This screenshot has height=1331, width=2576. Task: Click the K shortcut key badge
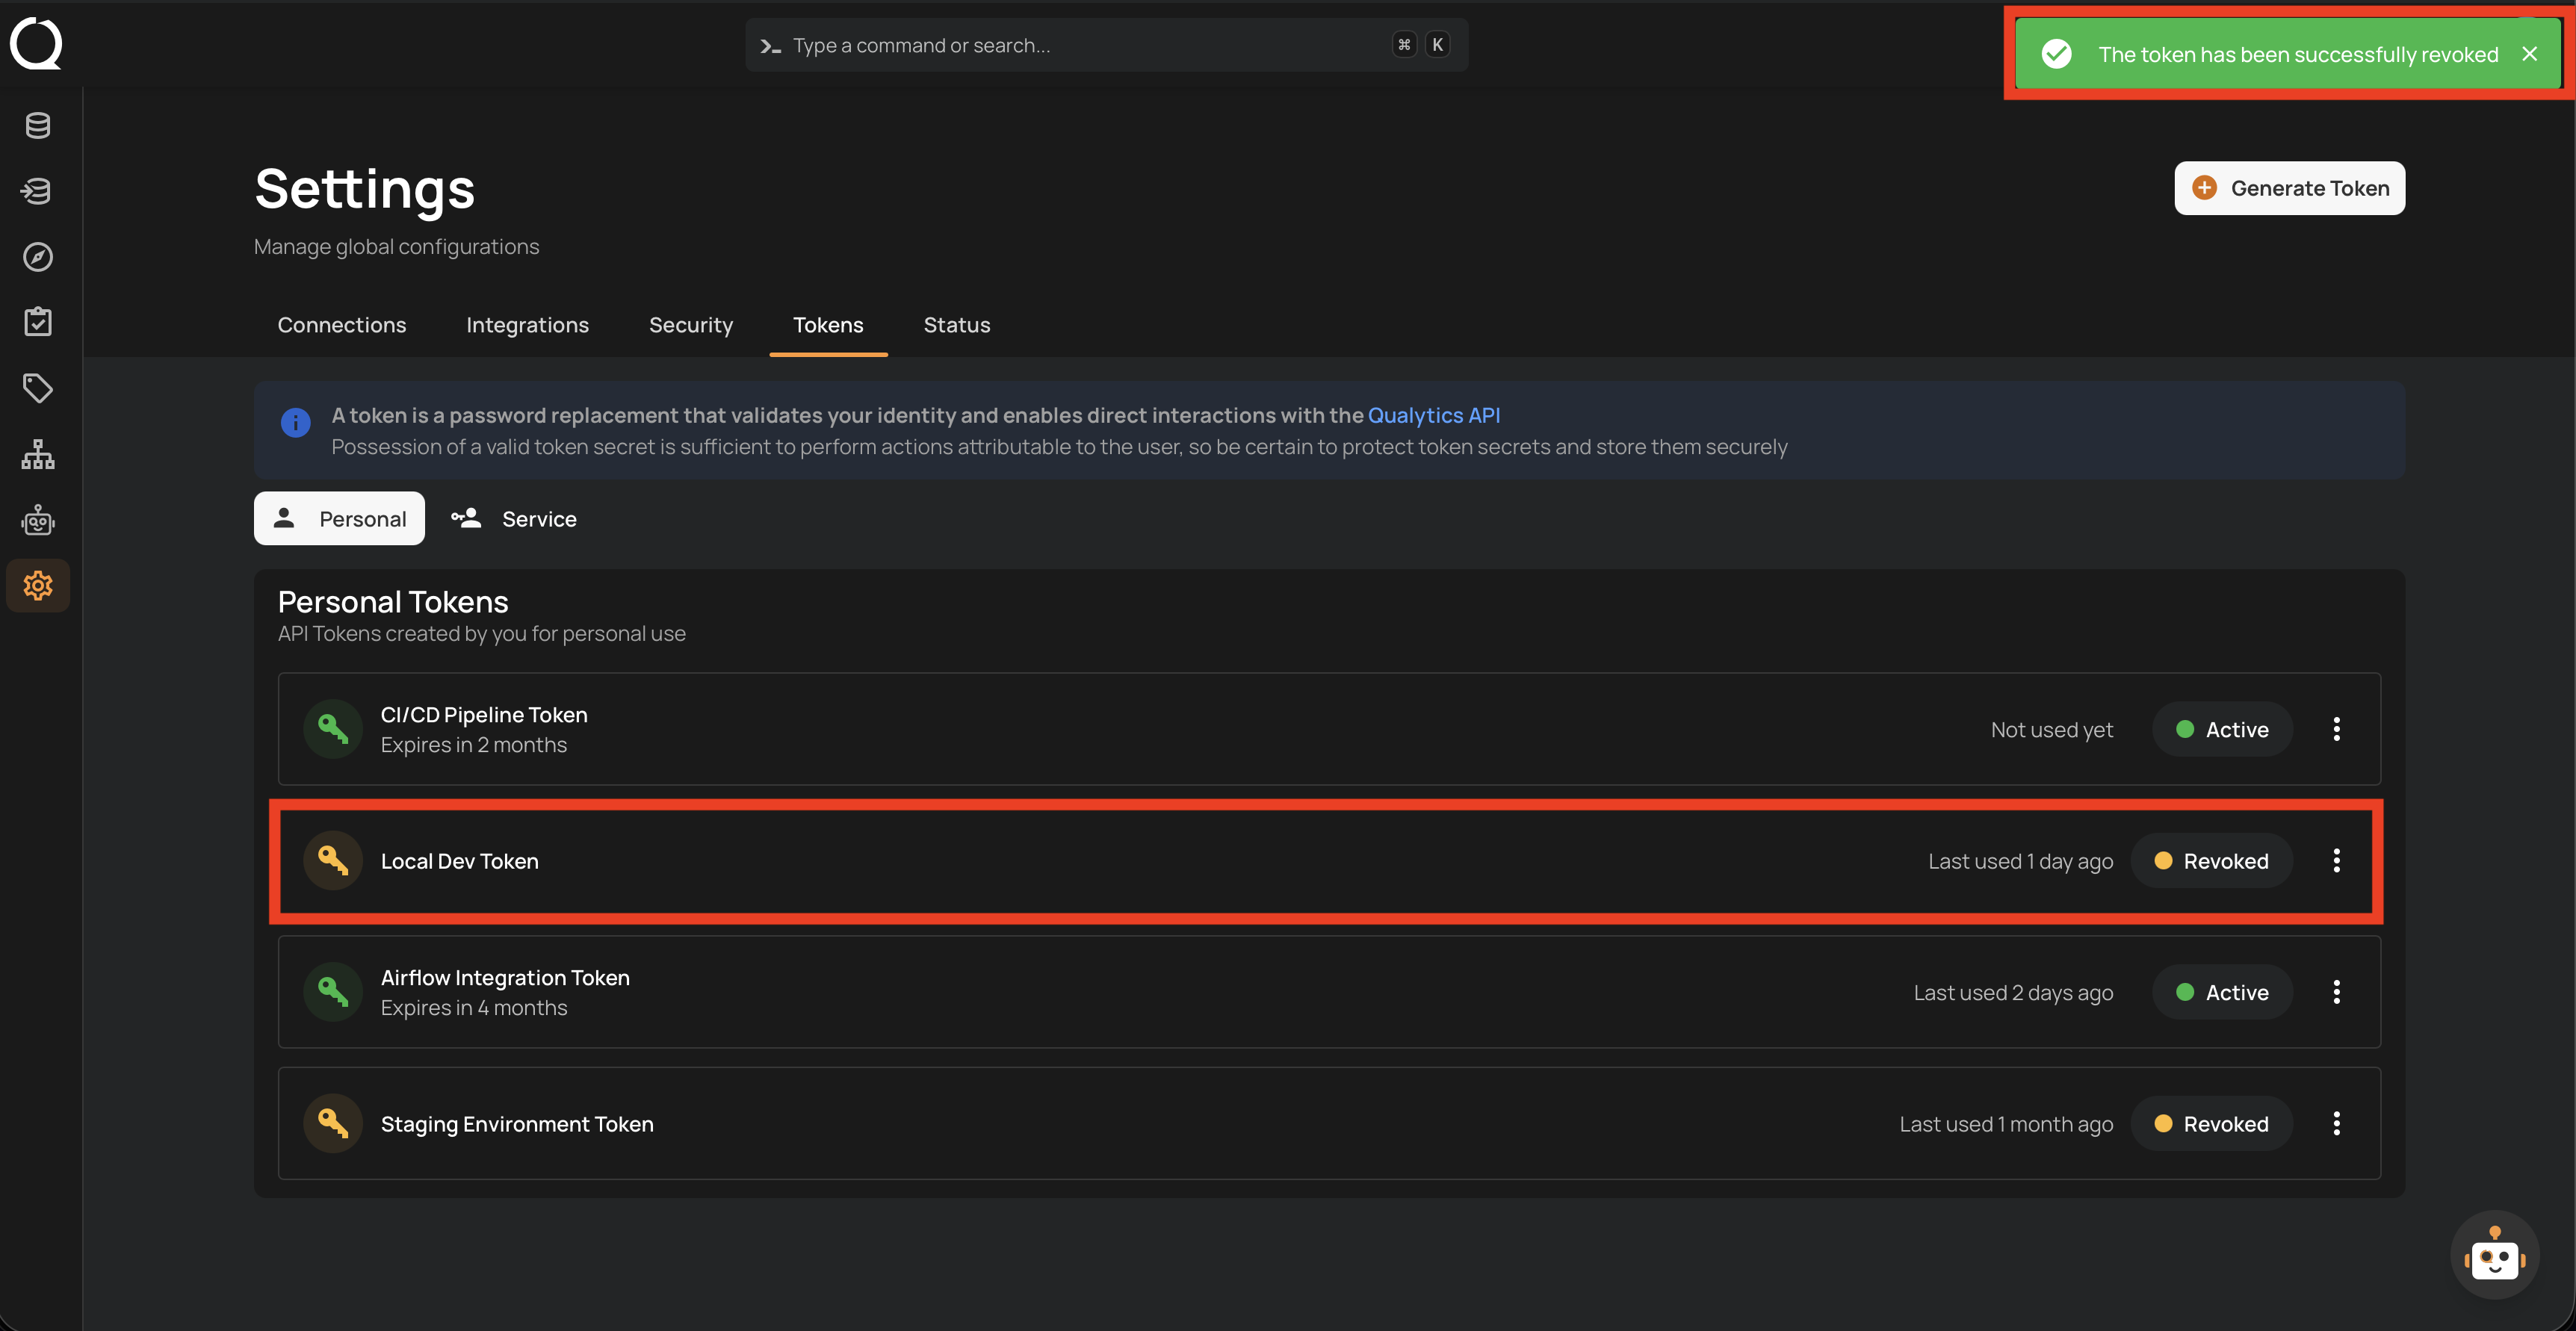click(1437, 45)
